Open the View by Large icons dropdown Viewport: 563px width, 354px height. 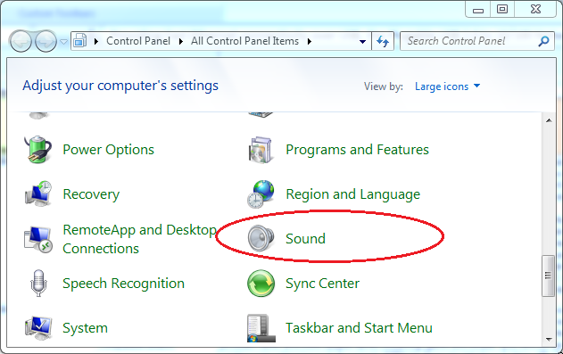(x=447, y=86)
